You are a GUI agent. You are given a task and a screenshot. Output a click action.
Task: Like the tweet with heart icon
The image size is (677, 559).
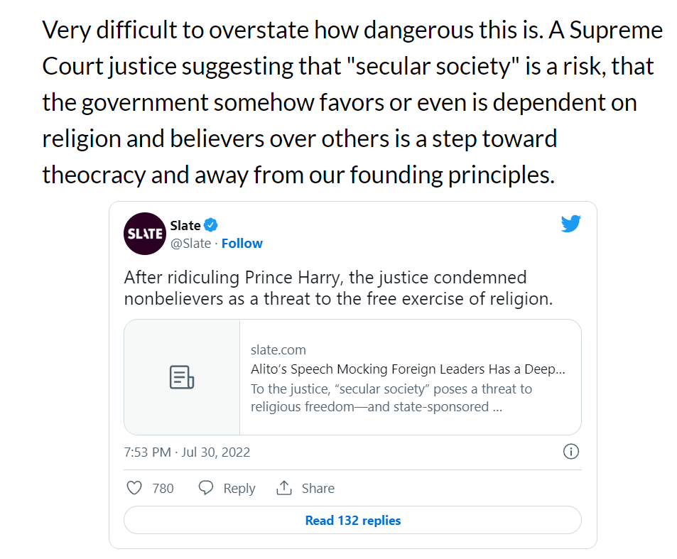tap(134, 488)
